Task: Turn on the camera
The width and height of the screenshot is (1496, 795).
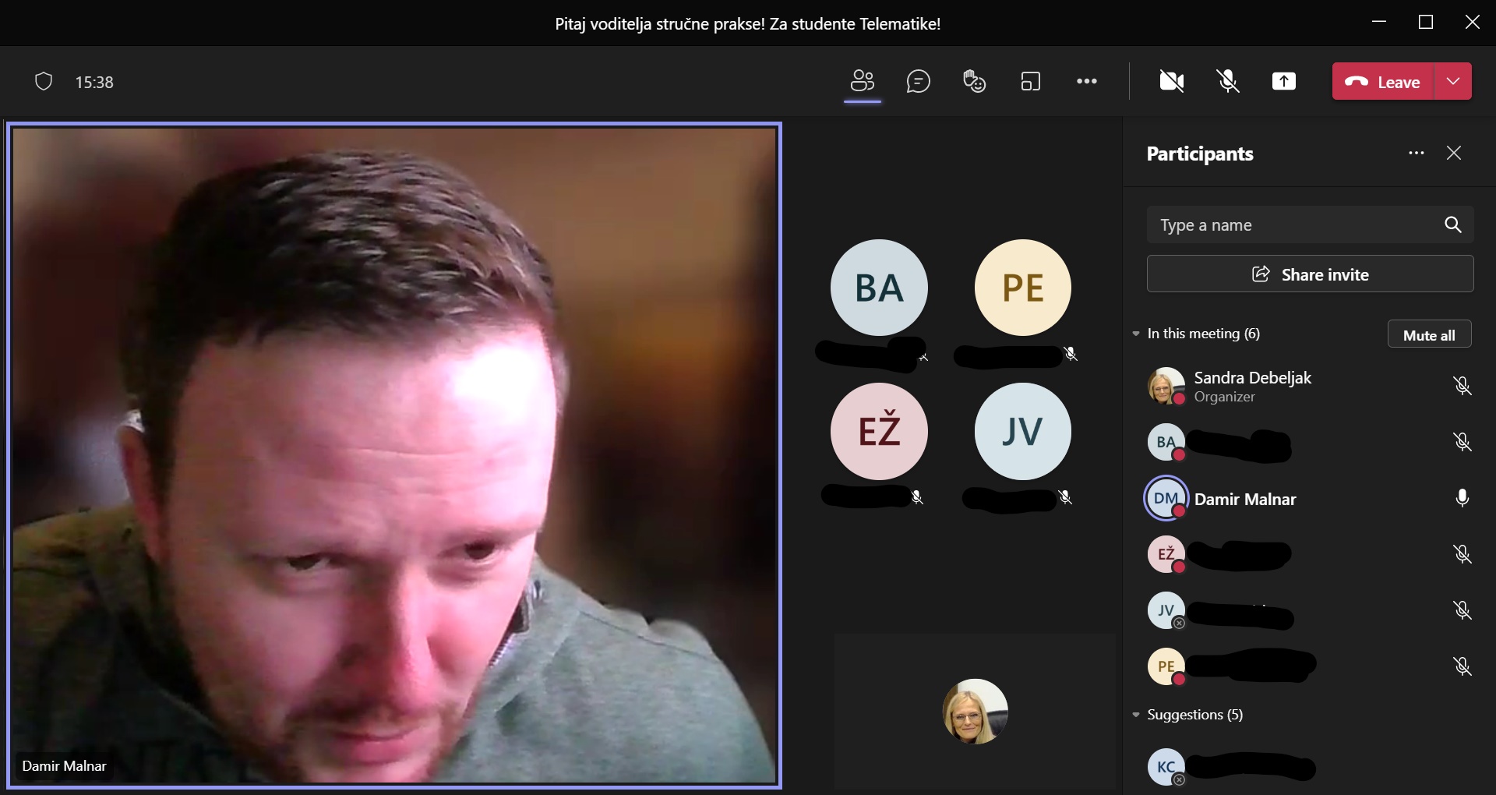Action: tap(1172, 81)
